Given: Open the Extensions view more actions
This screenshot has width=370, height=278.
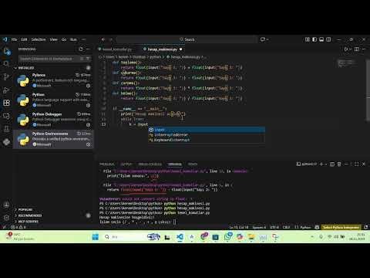Looking at the screenshot, I should click(88, 49).
